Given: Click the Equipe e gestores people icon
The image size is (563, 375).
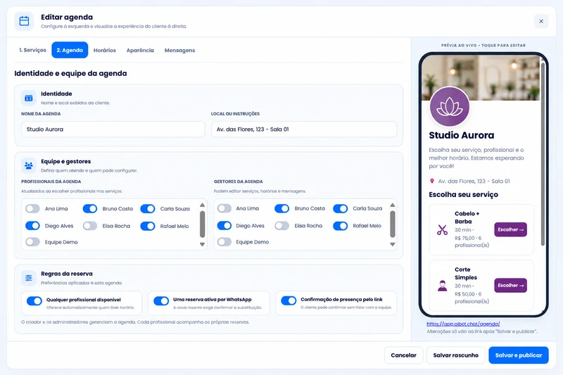Looking at the screenshot, I should tap(29, 165).
